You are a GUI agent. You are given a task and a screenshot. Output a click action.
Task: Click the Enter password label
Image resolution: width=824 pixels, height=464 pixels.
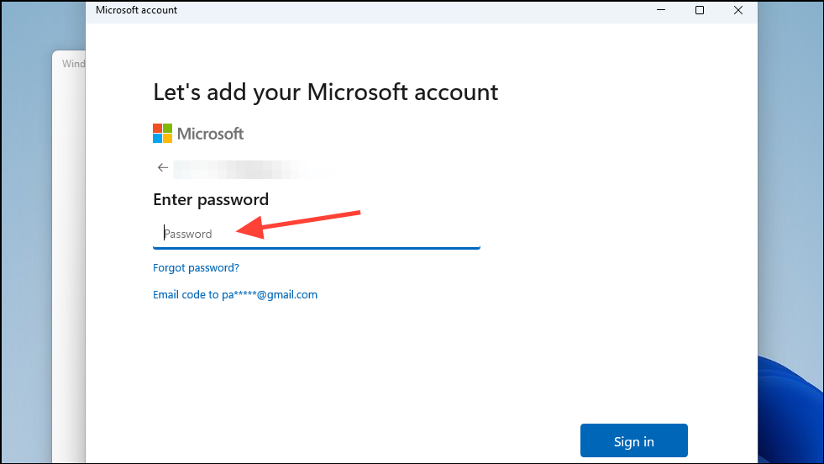(x=211, y=200)
